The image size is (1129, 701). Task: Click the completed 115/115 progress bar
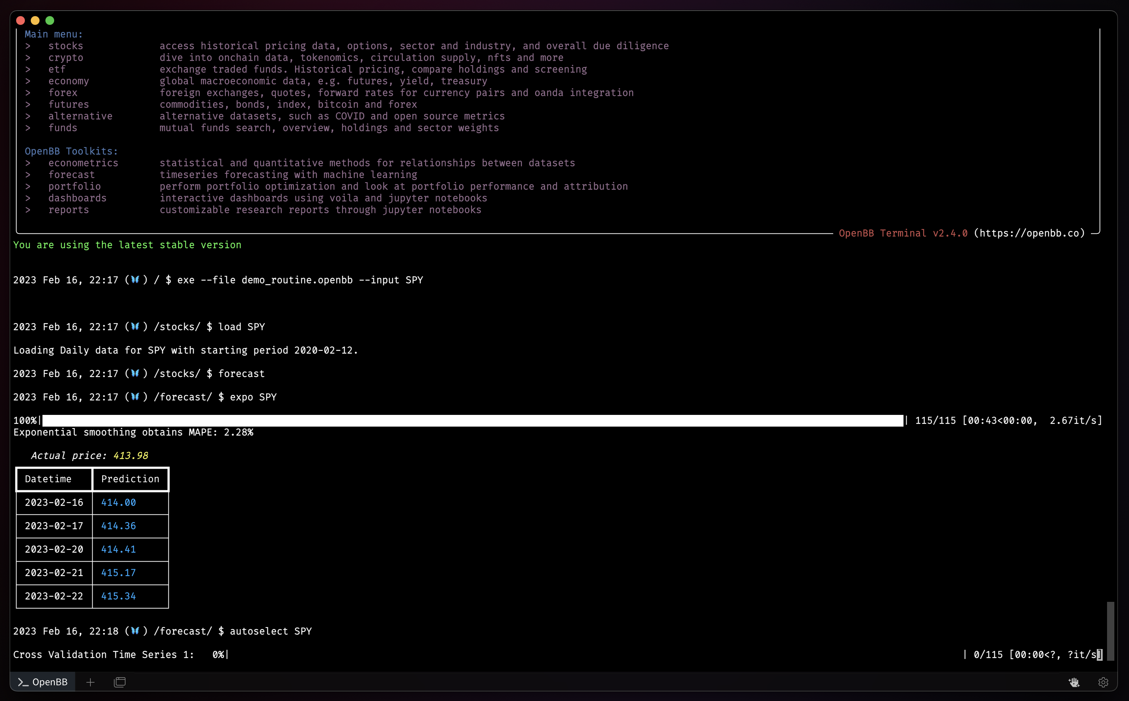pyautogui.click(x=473, y=420)
